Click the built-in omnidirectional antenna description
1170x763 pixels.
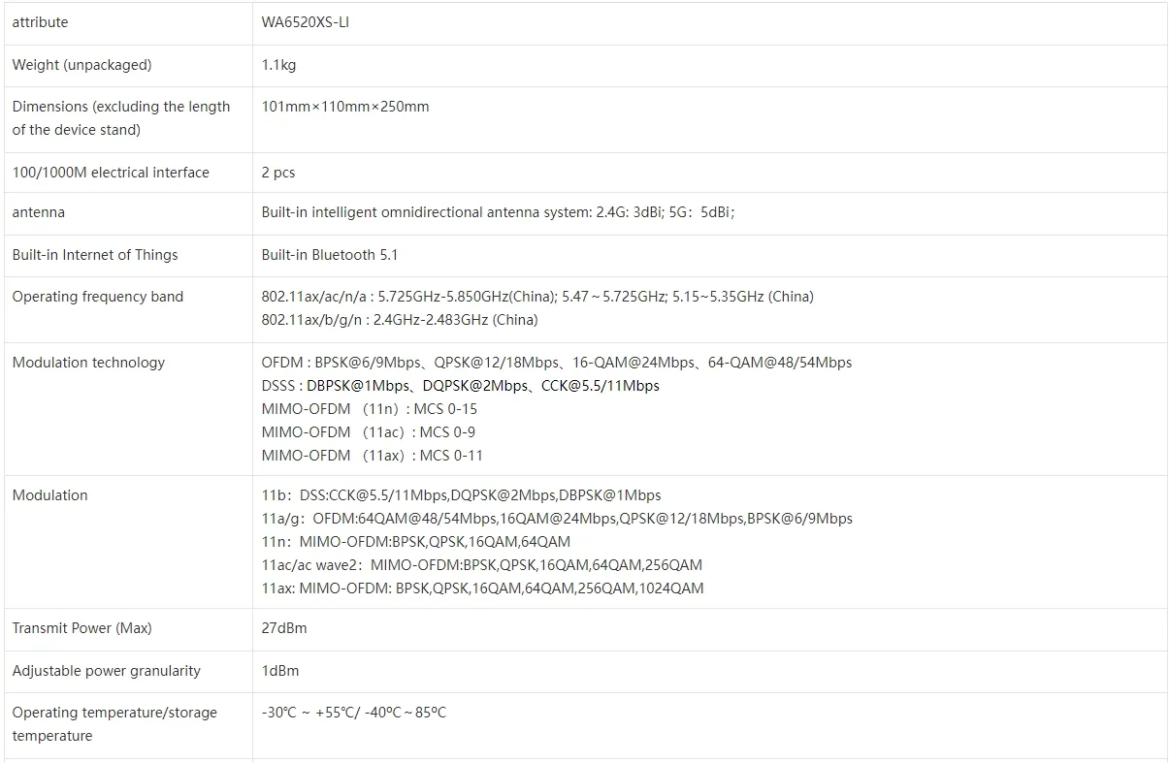pyautogui.click(x=498, y=212)
